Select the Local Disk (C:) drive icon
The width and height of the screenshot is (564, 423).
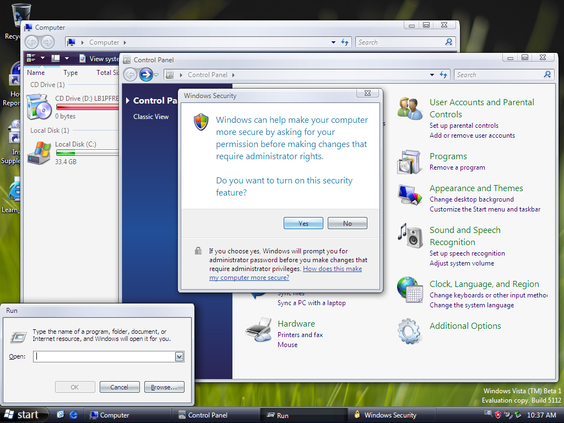pos(39,152)
